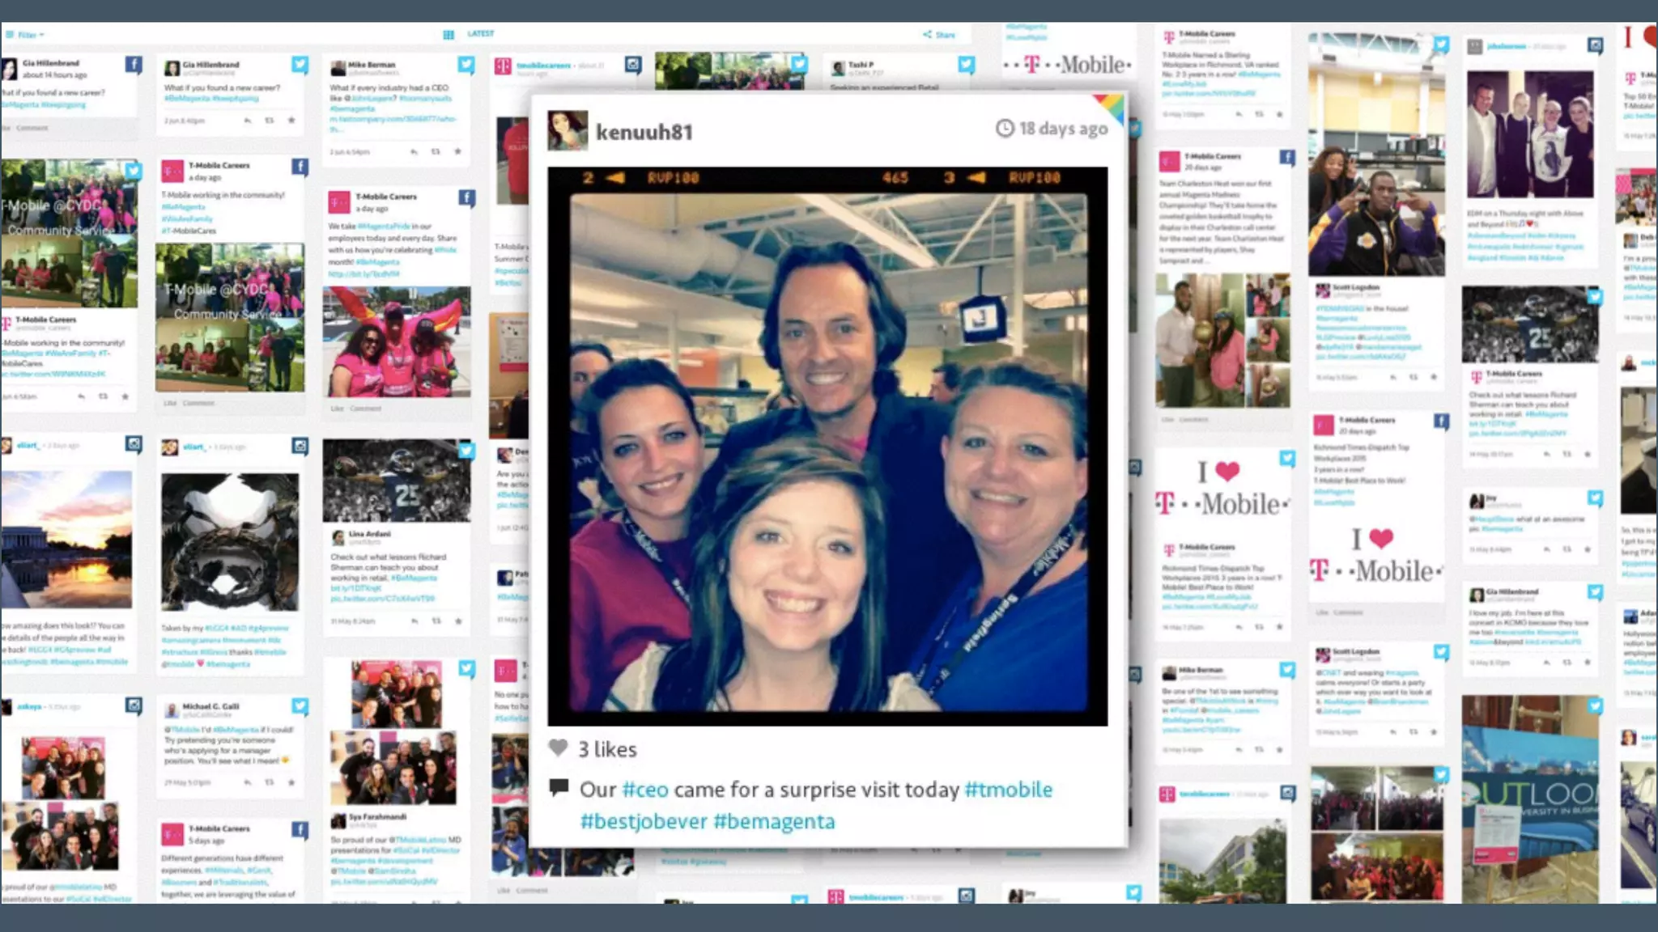Screen dimensions: 1658x932
Task: Like the kenuuh81 photo via the heart icon
Action: tap(558, 748)
